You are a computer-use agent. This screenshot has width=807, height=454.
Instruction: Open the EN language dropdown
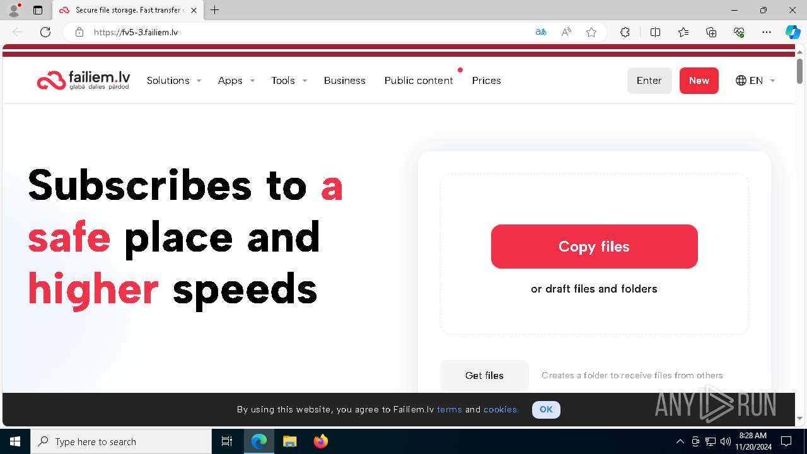click(x=755, y=81)
